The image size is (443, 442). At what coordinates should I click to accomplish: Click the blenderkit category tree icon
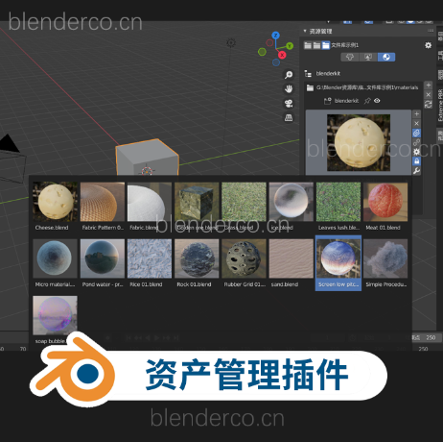click(308, 74)
